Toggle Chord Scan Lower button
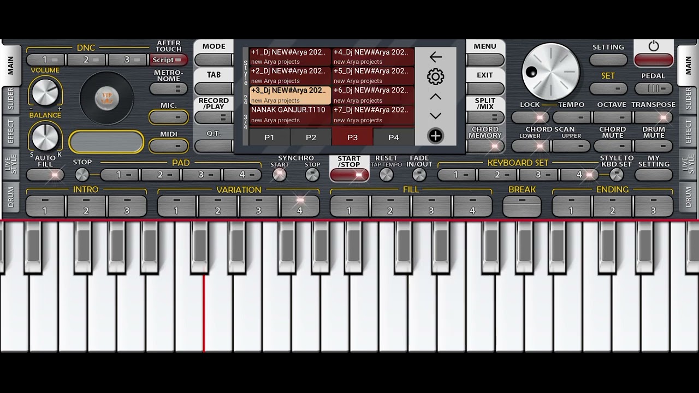Screen dimensions: 699x393 click(x=530, y=146)
